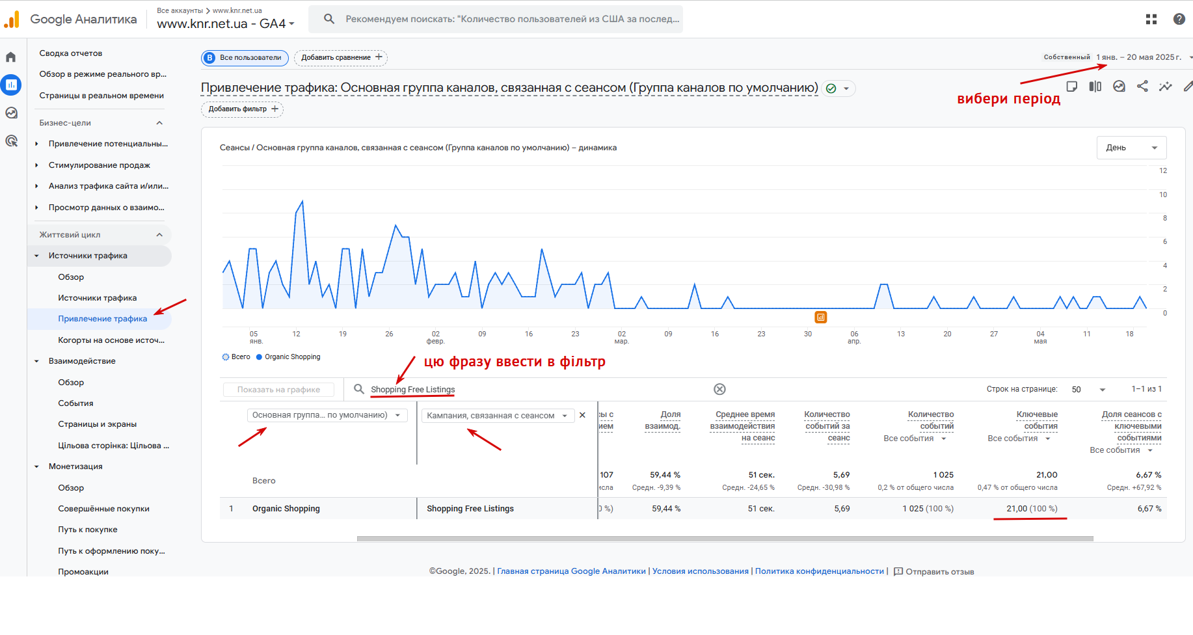Open Страницы и экраны report

point(97,424)
